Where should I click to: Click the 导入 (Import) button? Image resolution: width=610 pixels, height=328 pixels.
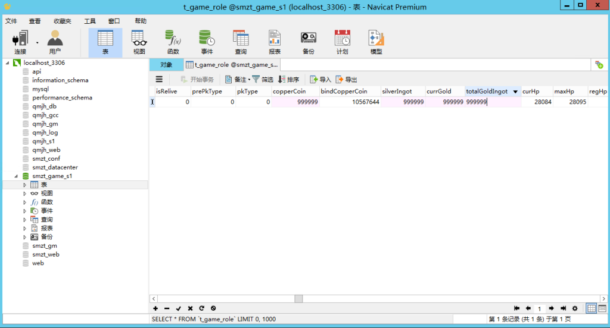[x=320, y=79]
